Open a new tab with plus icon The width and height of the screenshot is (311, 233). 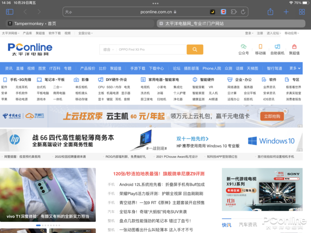click(x=286, y=12)
